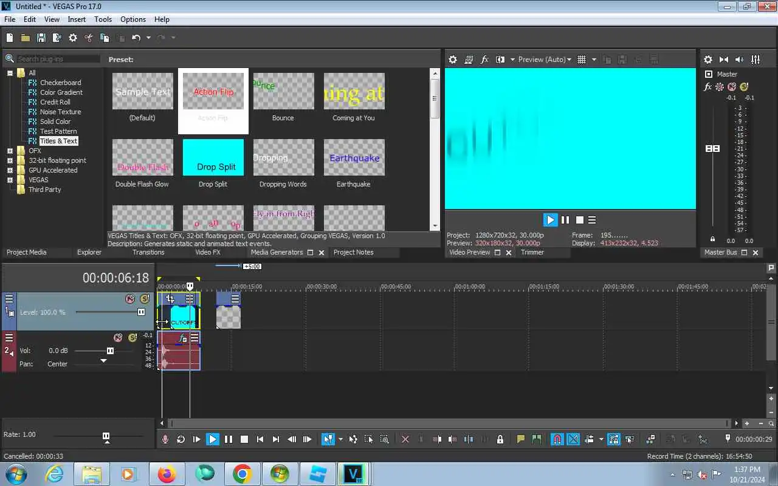
Task: Toggle Ignore Event Grouping icon
Action: pos(630,439)
